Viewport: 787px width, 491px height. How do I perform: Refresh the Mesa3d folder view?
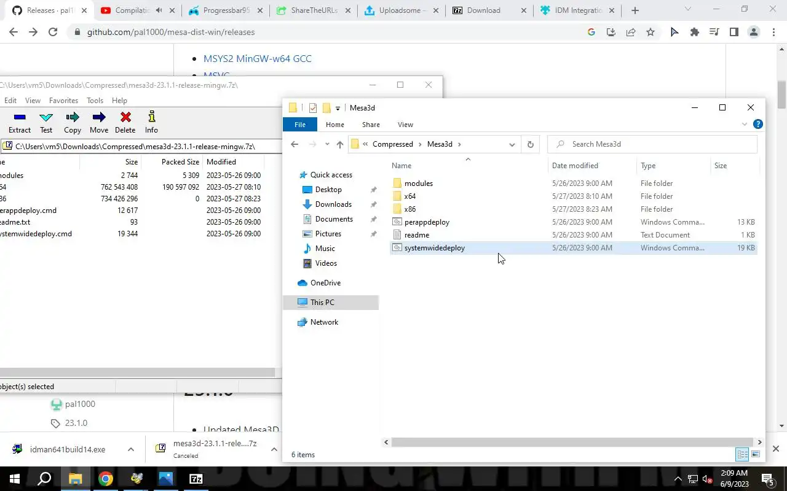[530, 144]
